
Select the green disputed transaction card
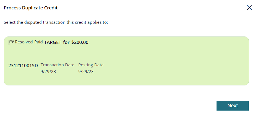(126, 61)
